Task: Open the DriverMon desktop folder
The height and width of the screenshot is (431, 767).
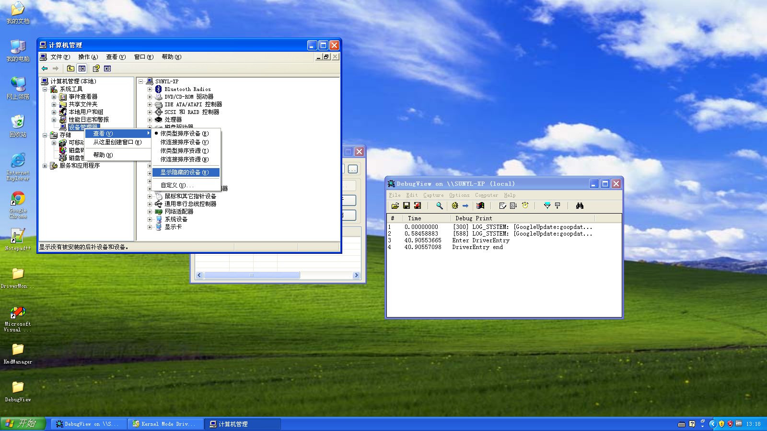Action: [x=18, y=278]
